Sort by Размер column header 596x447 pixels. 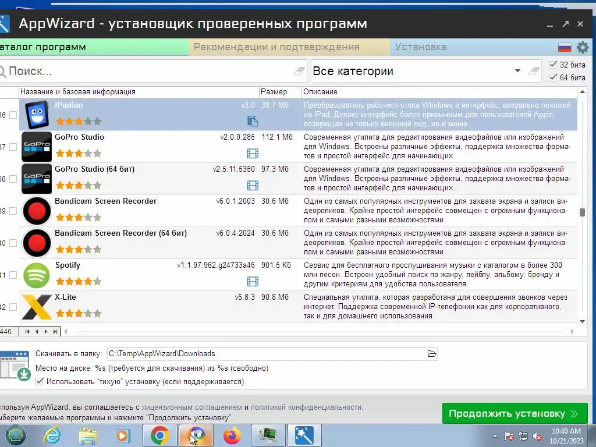coord(281,92)
